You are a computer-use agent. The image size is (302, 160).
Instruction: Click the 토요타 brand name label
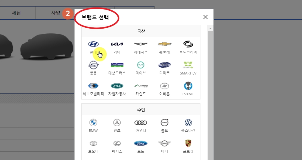[94, 151]
